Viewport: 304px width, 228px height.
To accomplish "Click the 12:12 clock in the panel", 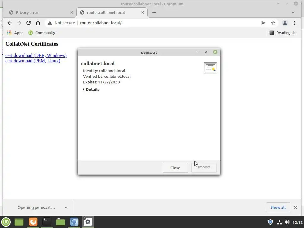I will coord(297,222).
